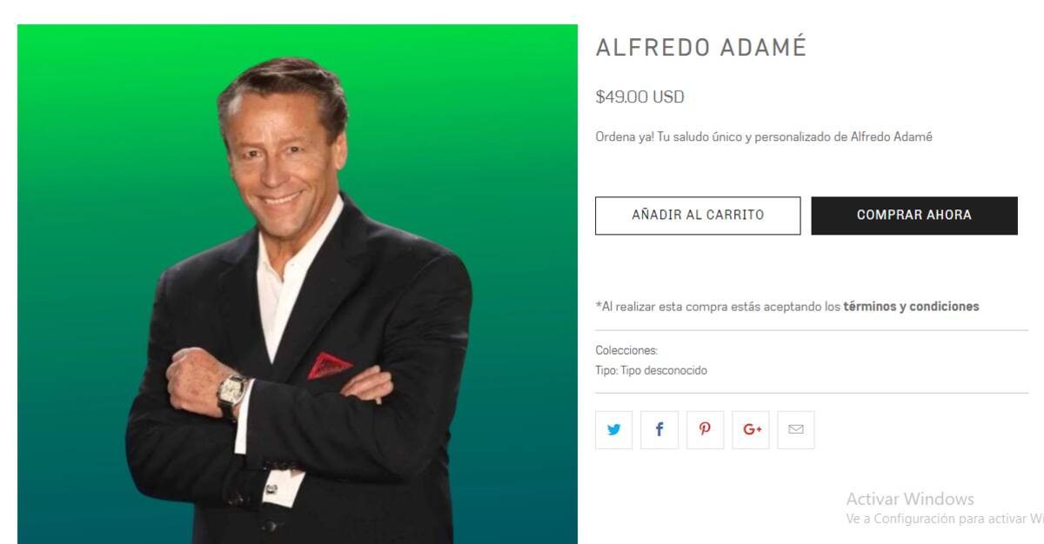Share this product on Twitter
This screenshot has height=544, width=1044.
tap(613, 429)
